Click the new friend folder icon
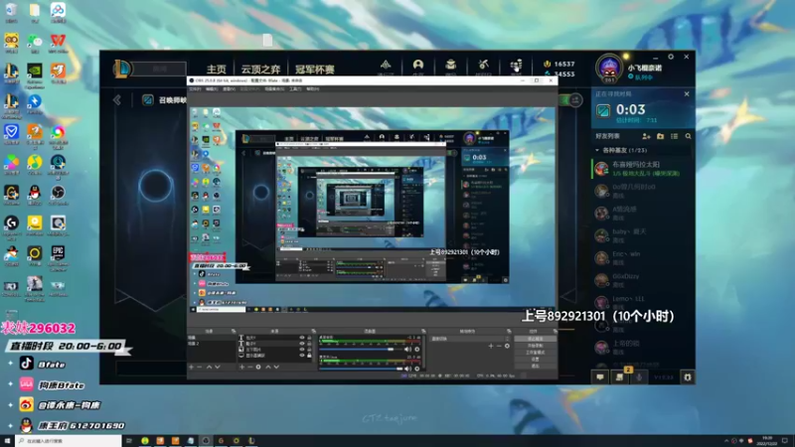 tap(660, 136)
